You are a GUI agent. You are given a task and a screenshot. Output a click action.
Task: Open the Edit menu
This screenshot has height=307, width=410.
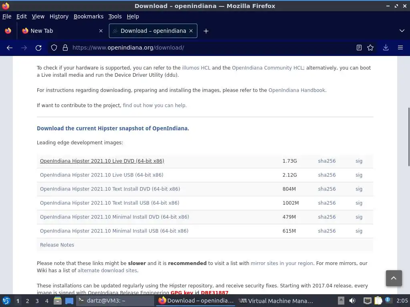[22, 16]
